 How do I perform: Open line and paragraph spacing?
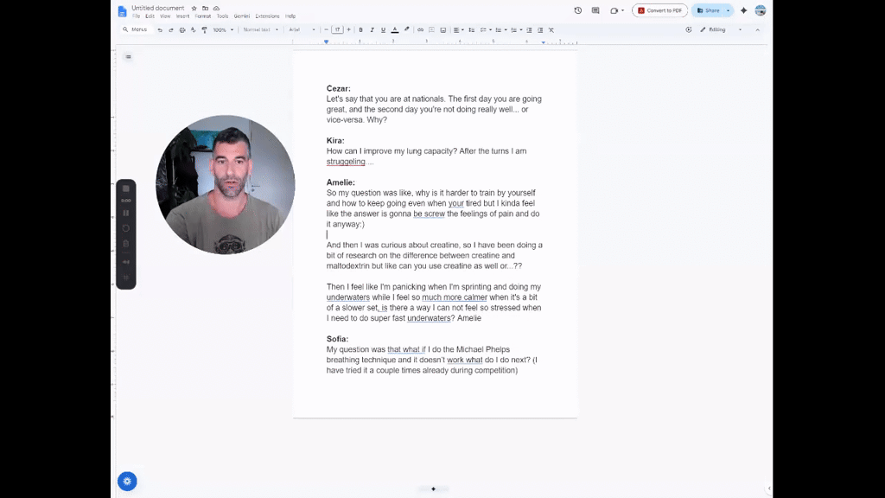471,30
